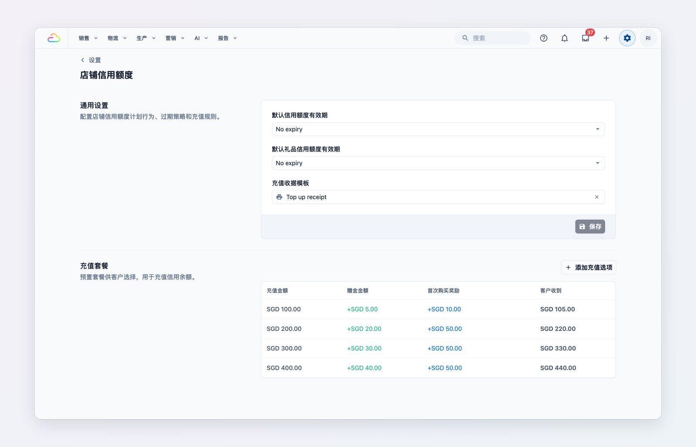Screen dimensions: 696x447
Task: Click the 首次购买奖励 column header
Action: click(443, 290)
